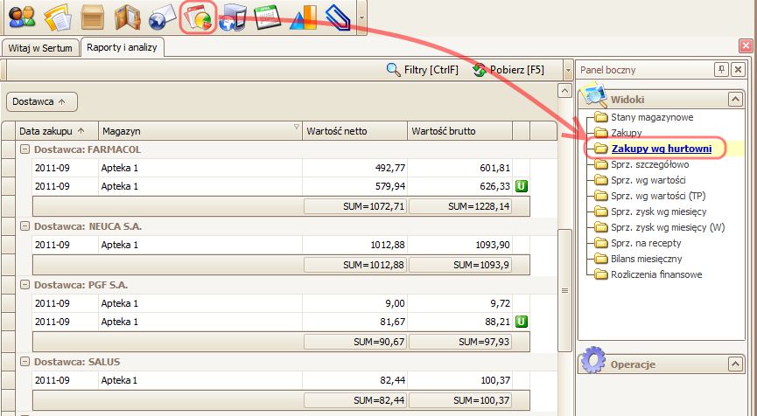
Task: Toggle the Dostawca grouping sort chip
Action: click(x=42, y=101)
